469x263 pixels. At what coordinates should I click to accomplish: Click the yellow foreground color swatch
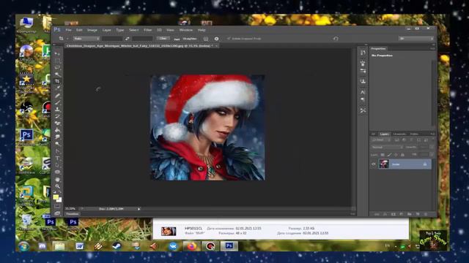[56, 197]
